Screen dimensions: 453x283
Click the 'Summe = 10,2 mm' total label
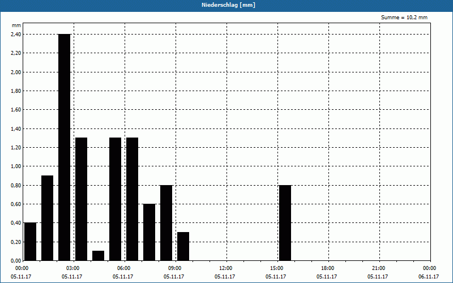coord(404,18)
